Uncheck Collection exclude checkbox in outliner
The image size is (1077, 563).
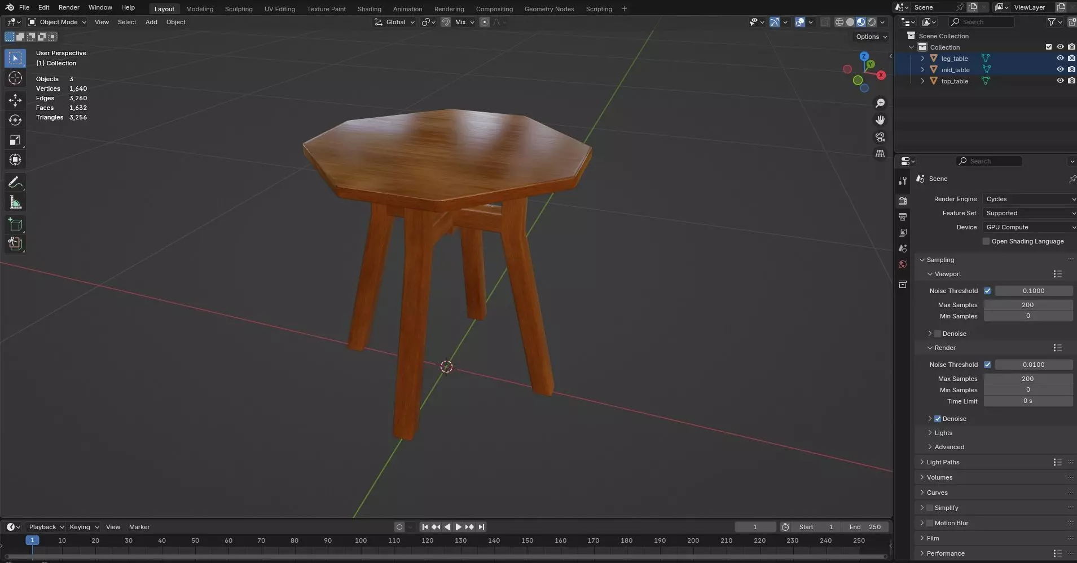pyautogui.click(x=1049, y=47)
